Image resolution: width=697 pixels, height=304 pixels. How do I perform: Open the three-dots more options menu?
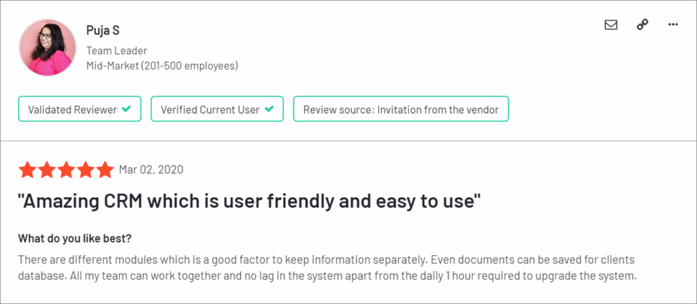tap(673, 24)
